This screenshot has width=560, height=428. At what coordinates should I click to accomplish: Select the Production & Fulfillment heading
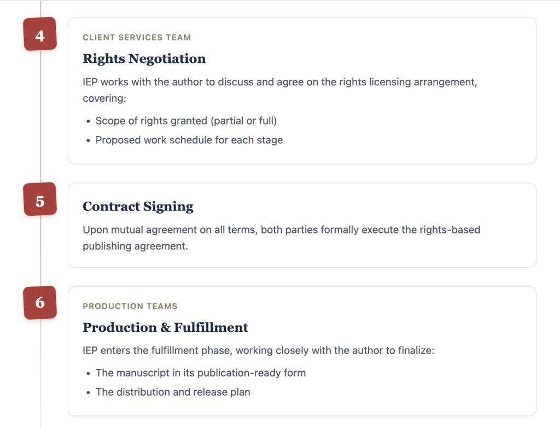click(165, 327)
